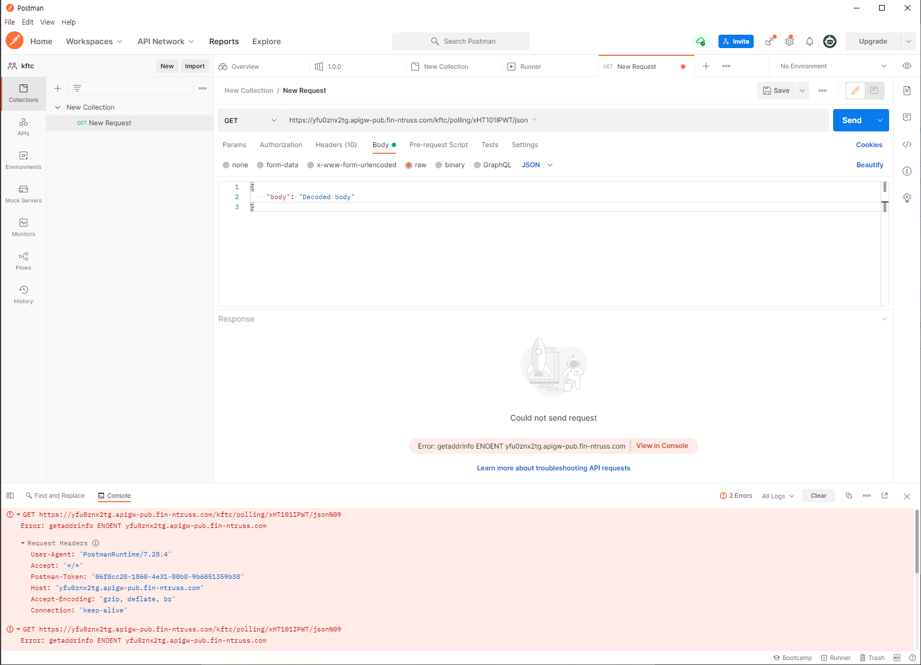The width and height of the screenshot is (921, 665).
Task: Switch to comment mode icon
Action: (874, 91)
